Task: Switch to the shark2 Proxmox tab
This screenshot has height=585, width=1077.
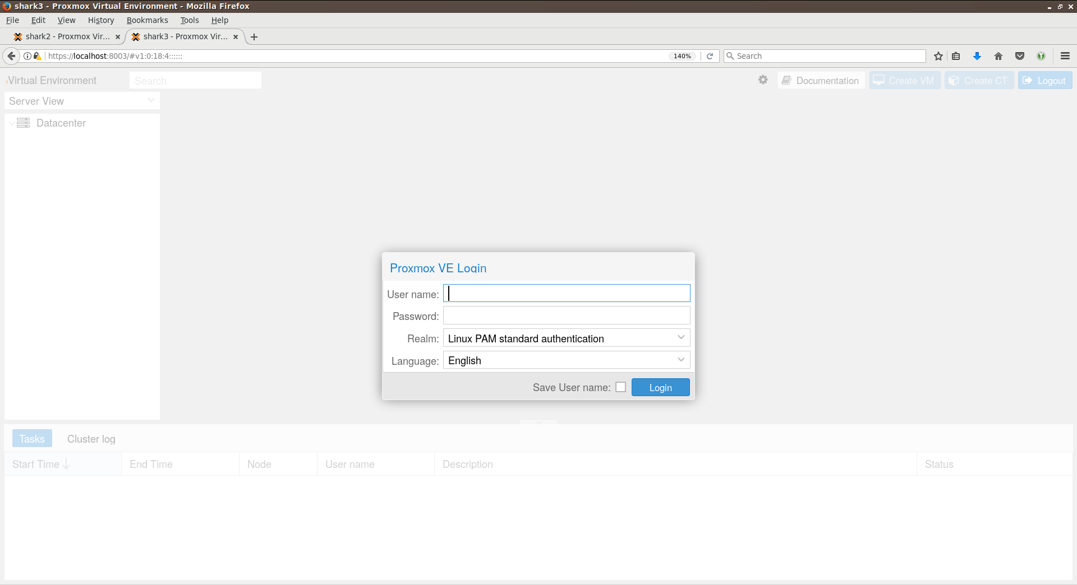Action: tap(66, 37)
